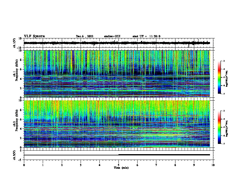Click the "station=OUI" header label
Screen dimensions: 240x185
[x=112, y=36]
